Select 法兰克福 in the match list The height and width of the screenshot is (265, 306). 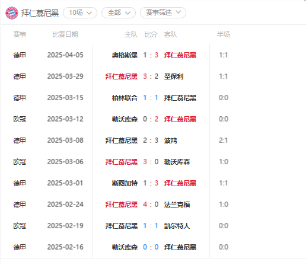pos(177,205)
